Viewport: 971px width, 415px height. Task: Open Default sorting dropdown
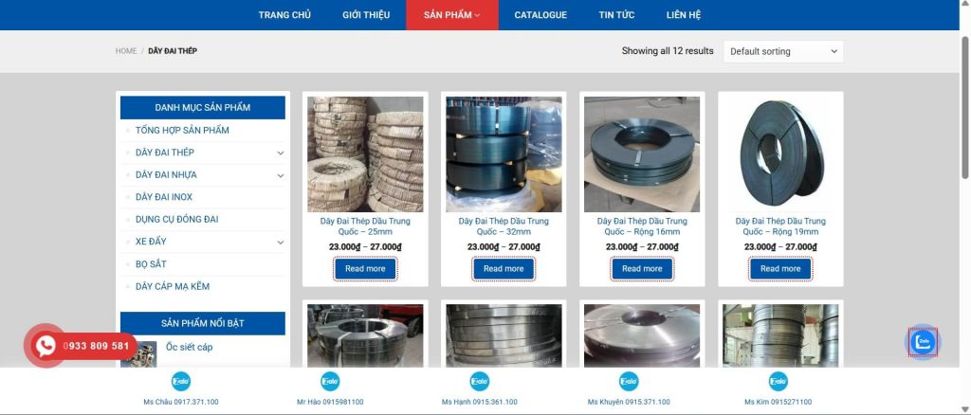point(783,51)
